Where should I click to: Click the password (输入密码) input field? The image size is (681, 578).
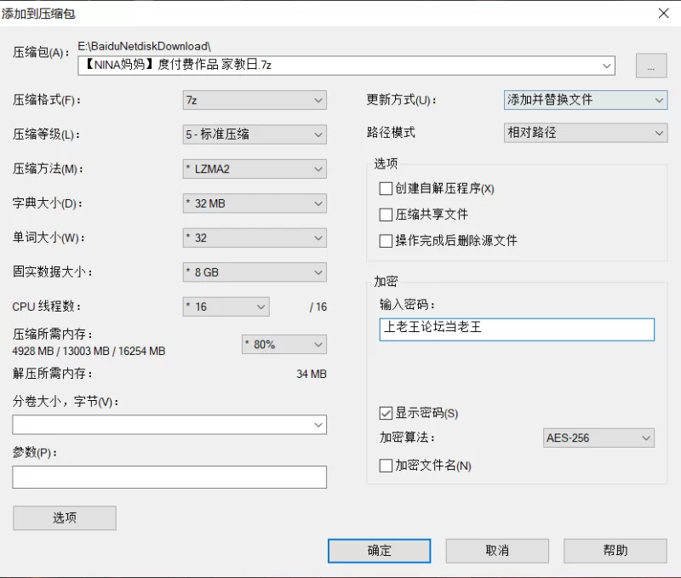pos(517,329)
